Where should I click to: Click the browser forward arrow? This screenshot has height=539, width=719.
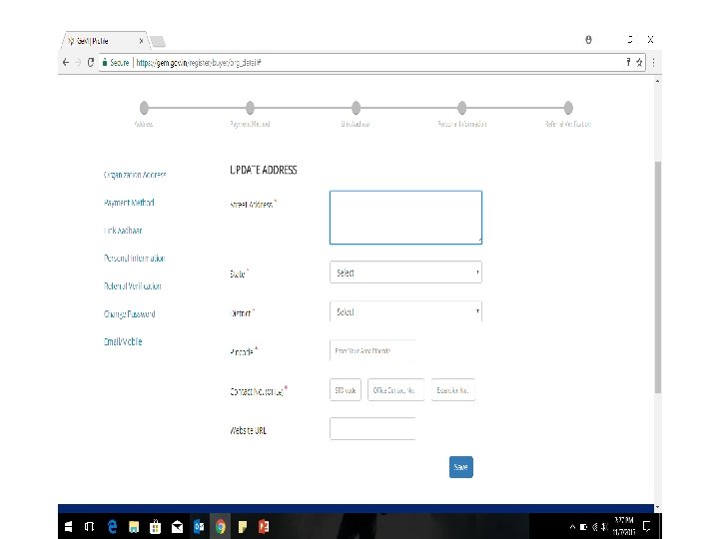click(78, 62)
